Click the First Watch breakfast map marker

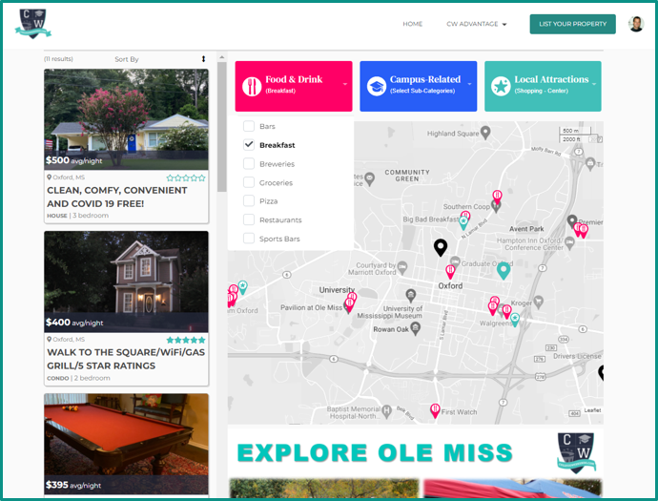coord(435,410)
